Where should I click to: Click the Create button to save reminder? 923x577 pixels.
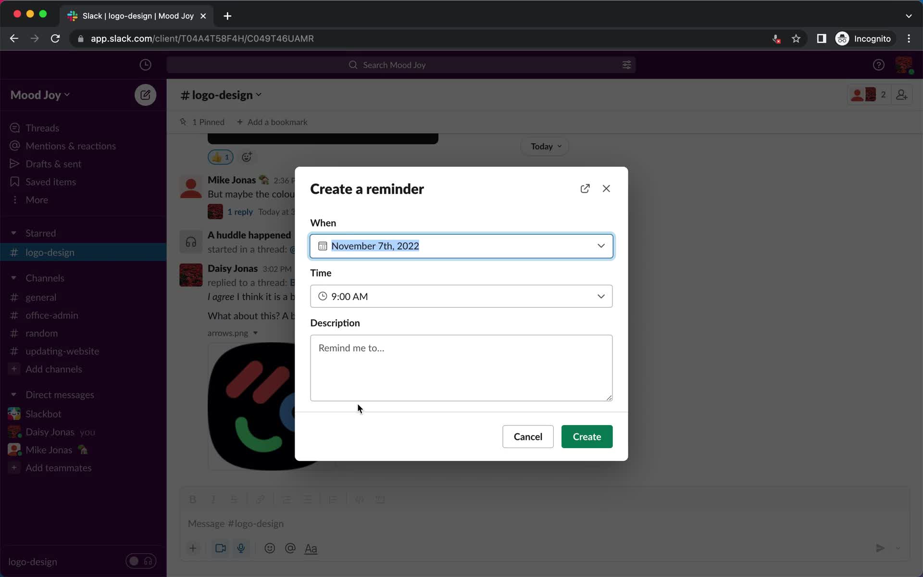(587, 437)
